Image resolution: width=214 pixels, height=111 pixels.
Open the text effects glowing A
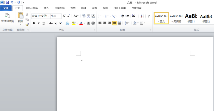[x=67, y=23]
